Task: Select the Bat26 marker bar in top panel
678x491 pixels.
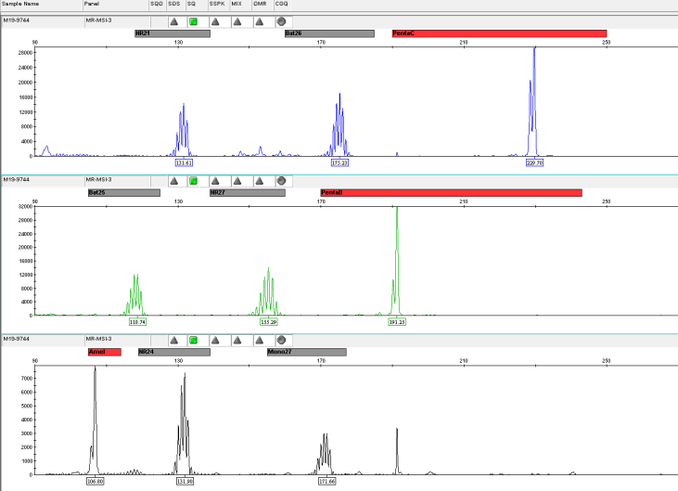Action: 329,33
